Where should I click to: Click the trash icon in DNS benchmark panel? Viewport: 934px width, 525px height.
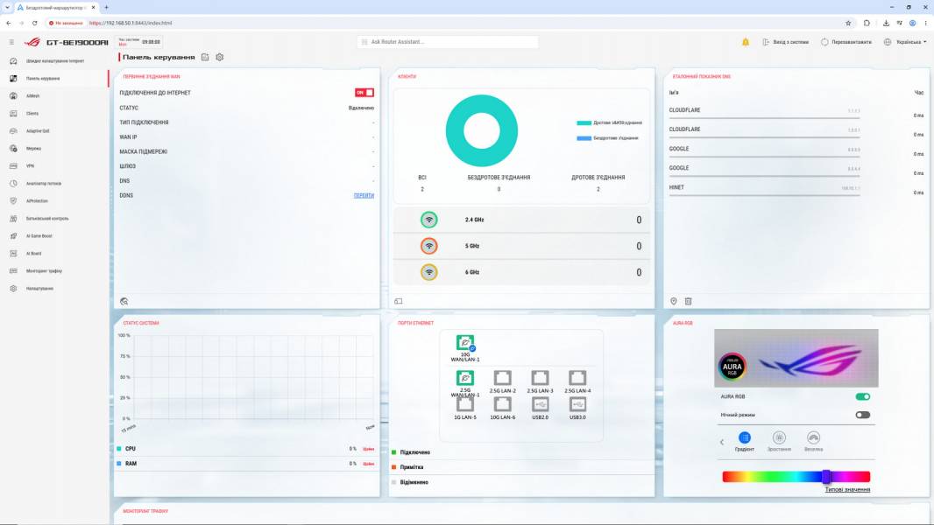point(688,302)
